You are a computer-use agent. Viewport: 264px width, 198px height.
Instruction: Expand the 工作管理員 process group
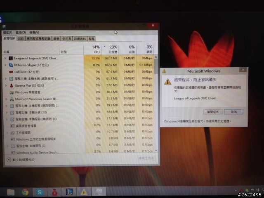pos(7,133)
